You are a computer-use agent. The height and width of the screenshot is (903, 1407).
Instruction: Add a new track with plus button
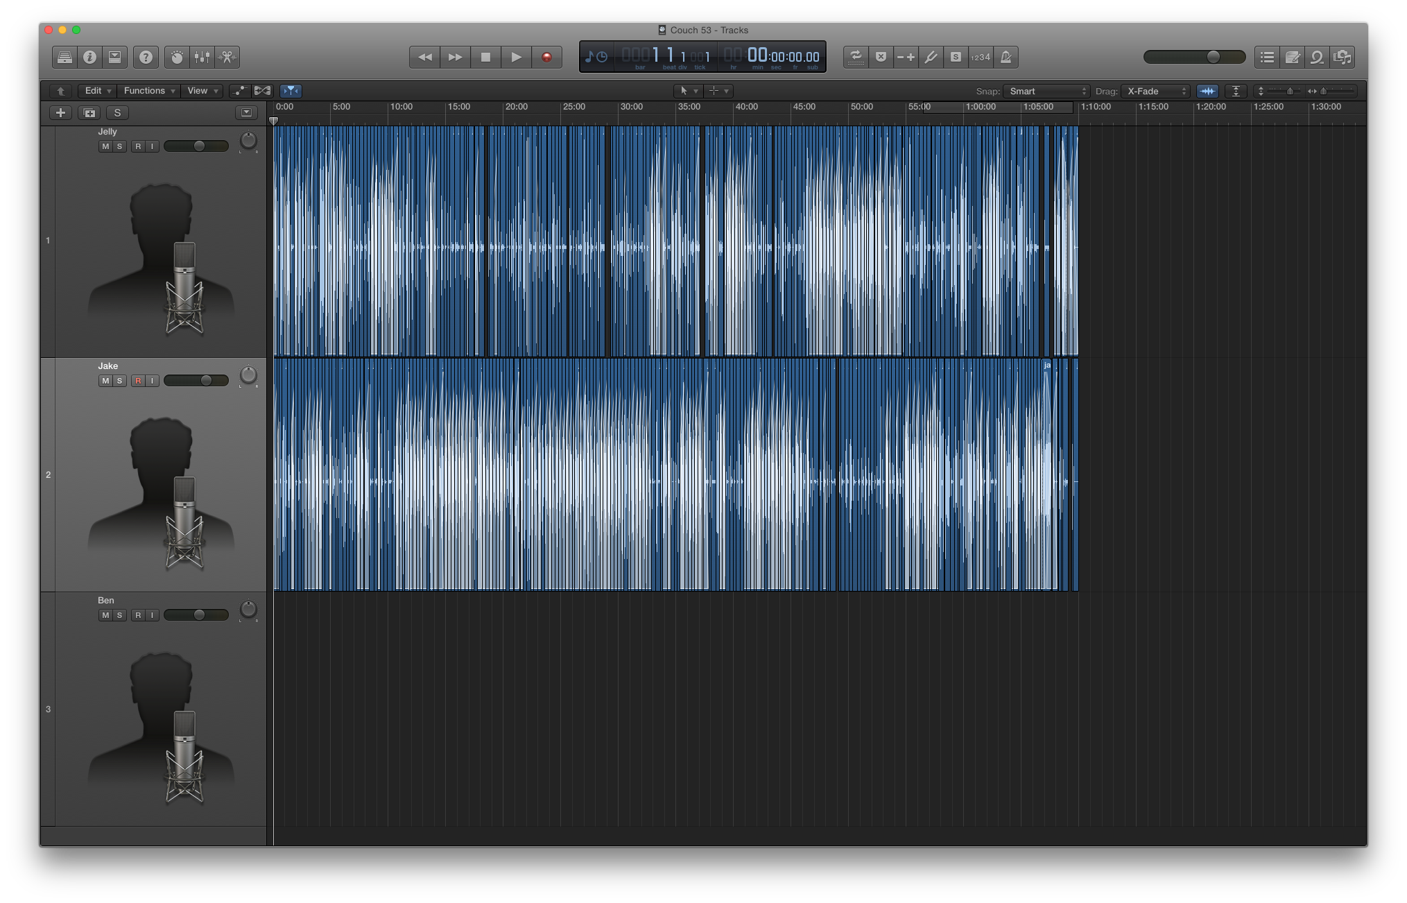[x=61, y=112]
